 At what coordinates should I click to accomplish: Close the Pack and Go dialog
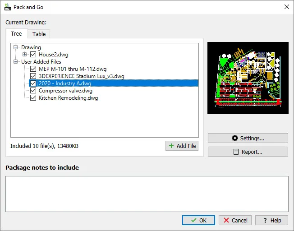[286, 7]
